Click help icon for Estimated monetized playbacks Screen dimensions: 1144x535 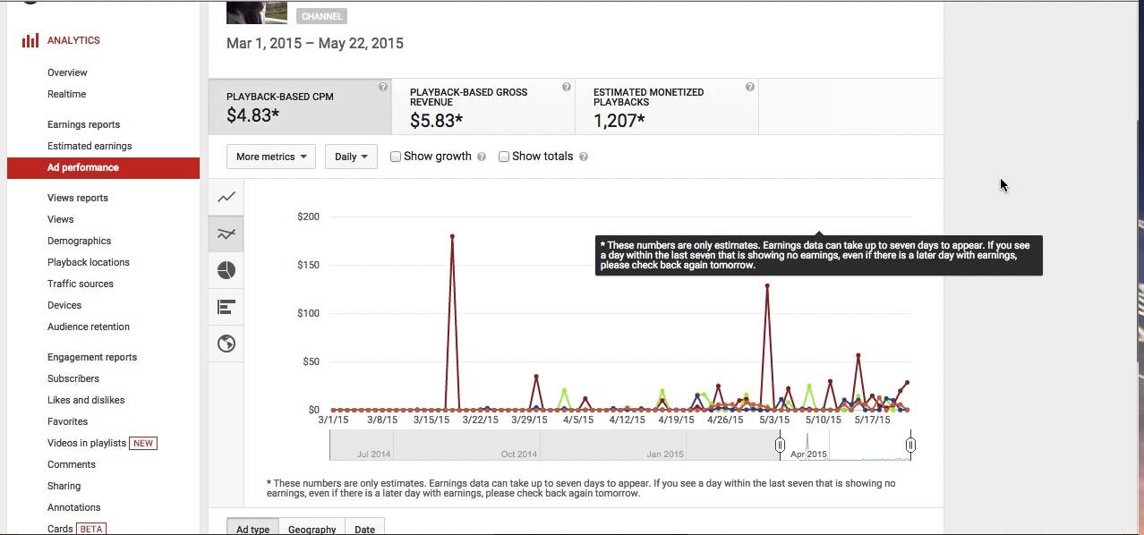(750, 87)
